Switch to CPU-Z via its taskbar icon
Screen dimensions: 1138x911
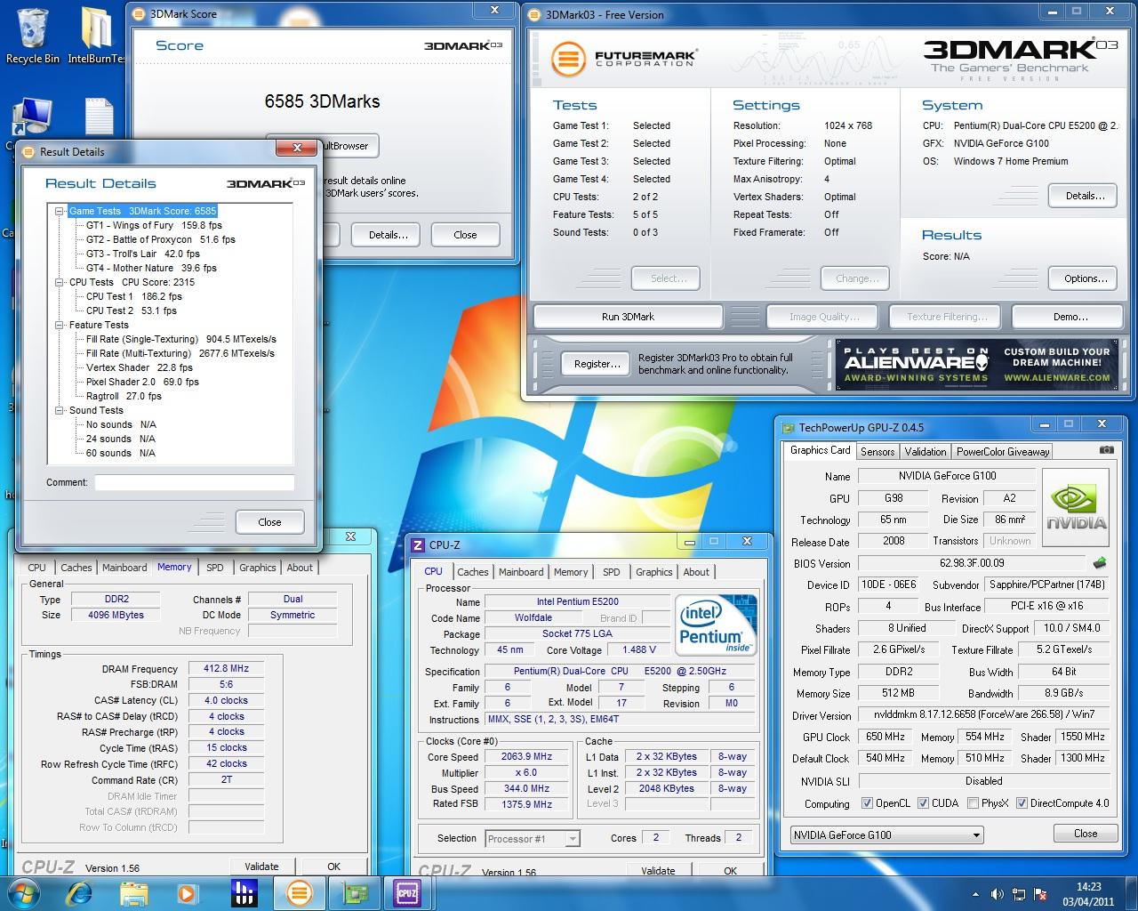tap(407, 892)
